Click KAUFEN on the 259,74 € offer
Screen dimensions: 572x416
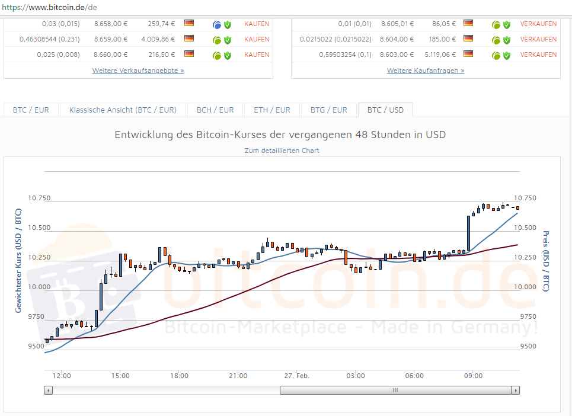[256, 24]
